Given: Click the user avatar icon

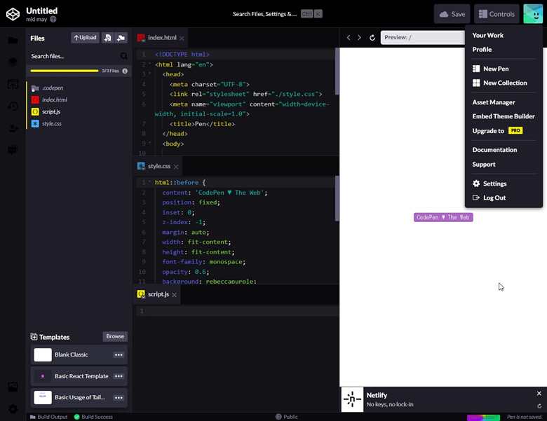Looking at the screenshot, I should [x=533, y=14].
